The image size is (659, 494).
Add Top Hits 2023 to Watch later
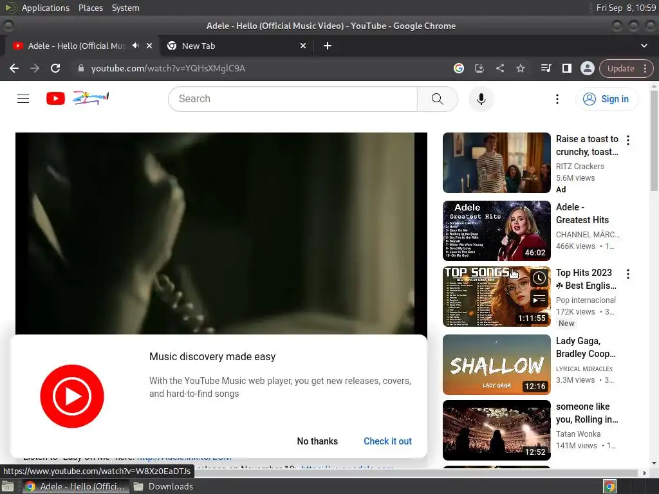click(539, 278)
